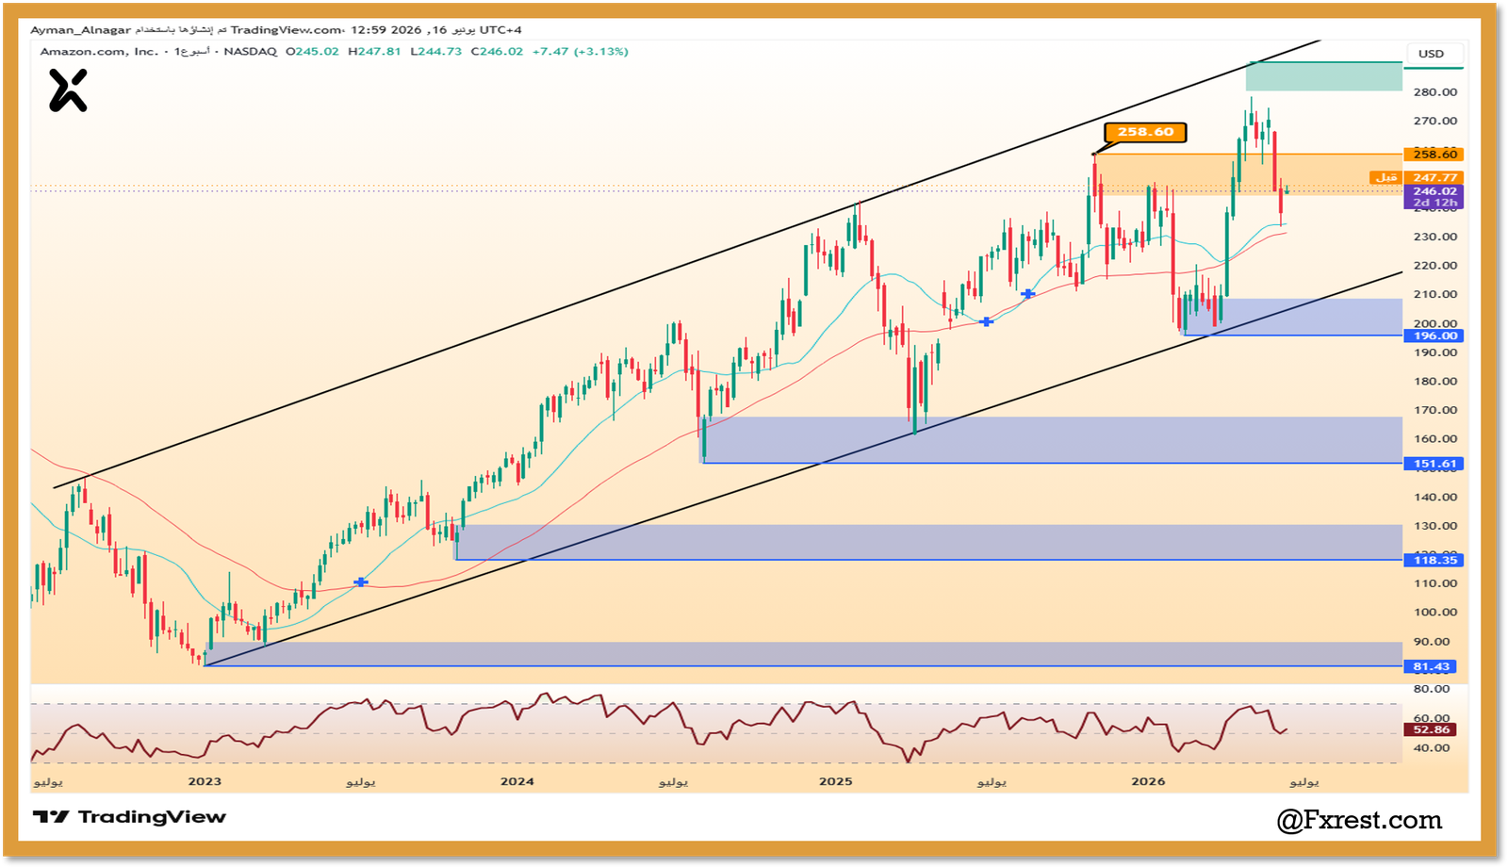
Task: Click the 280.00 price axis value
Action: [x=1434, y=92]
